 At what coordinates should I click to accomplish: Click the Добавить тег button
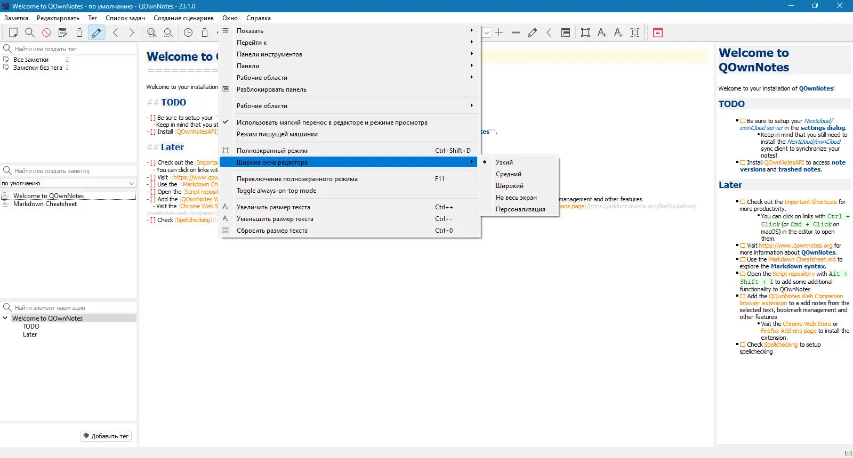pos(106,436)
